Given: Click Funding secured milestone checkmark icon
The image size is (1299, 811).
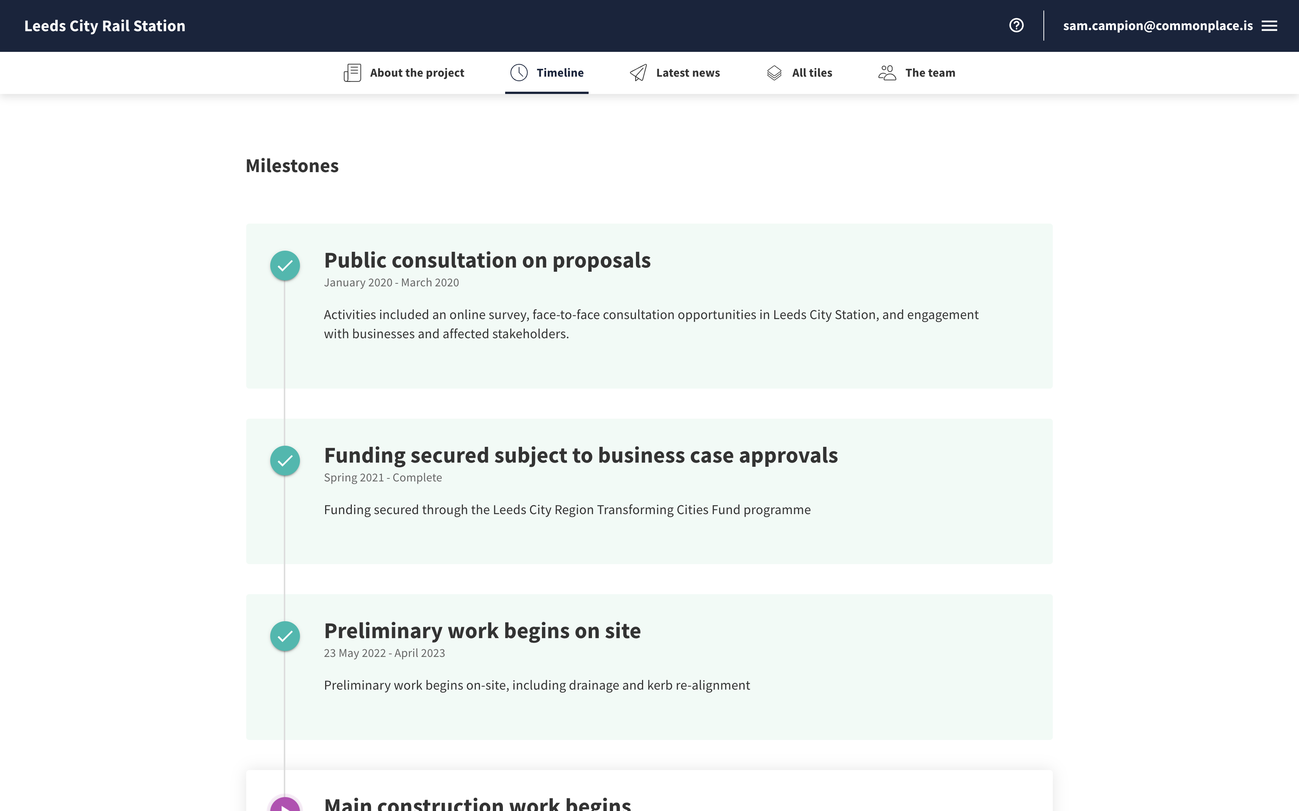Looking at the screenshot, I should tap(285, 461).
